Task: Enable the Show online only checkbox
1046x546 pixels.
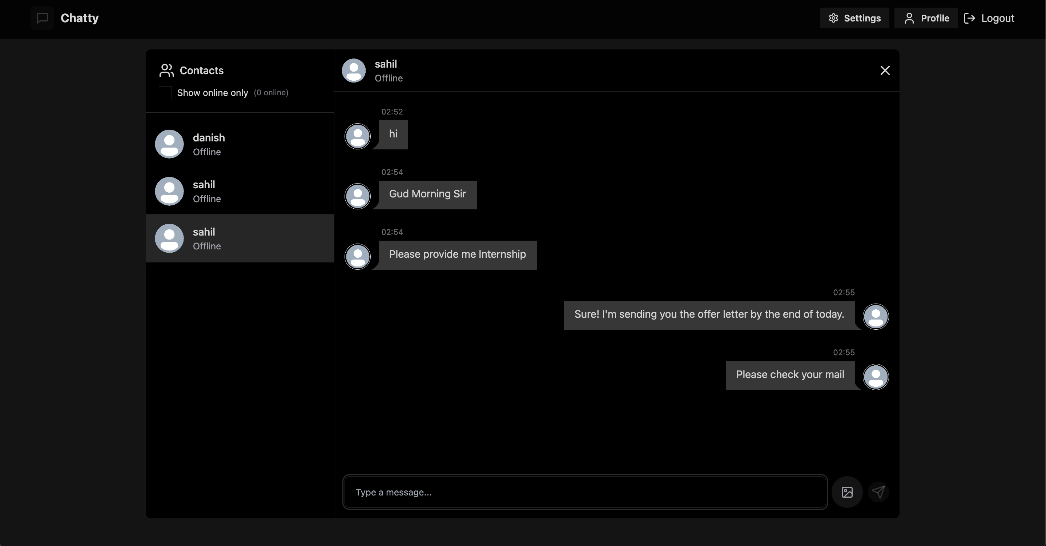Action: click(x=165, y=93)
